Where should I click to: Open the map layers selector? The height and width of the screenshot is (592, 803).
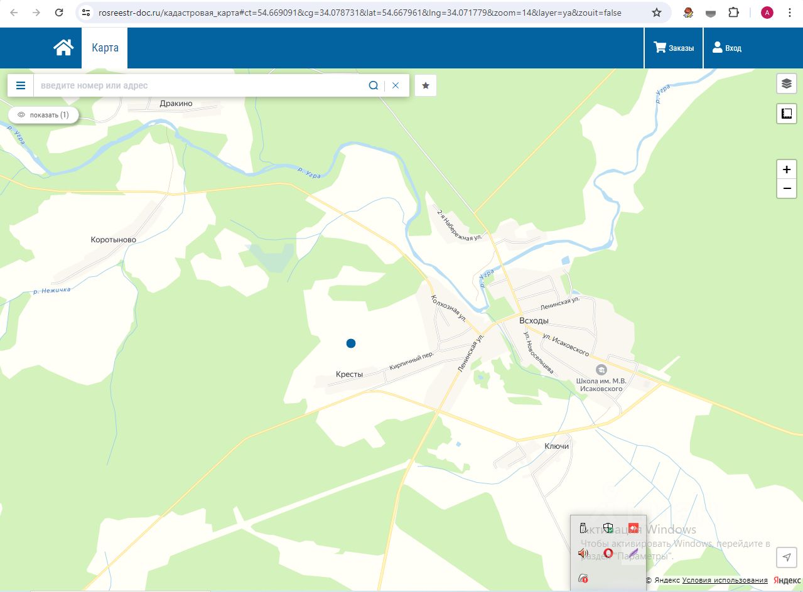coord(786,83)
